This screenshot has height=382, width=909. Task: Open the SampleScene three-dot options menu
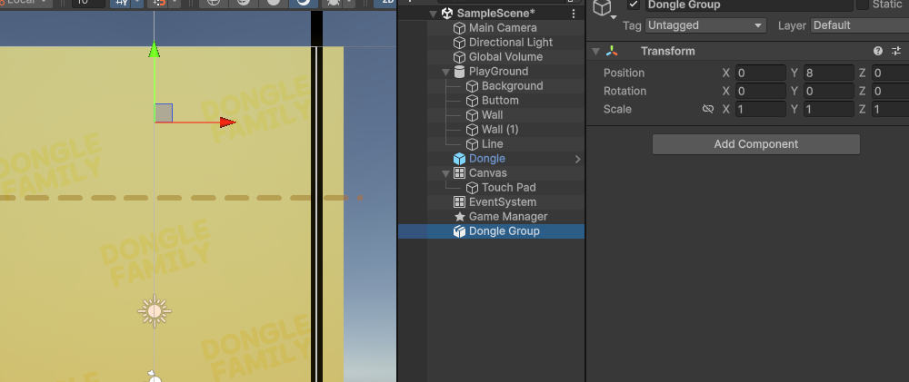click(x=574, y=14)
